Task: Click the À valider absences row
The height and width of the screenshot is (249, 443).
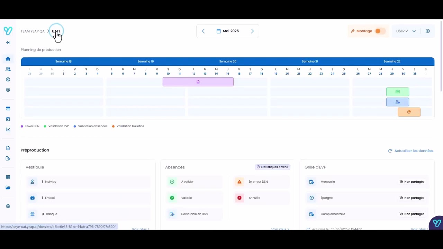Action: pos(194,182)
